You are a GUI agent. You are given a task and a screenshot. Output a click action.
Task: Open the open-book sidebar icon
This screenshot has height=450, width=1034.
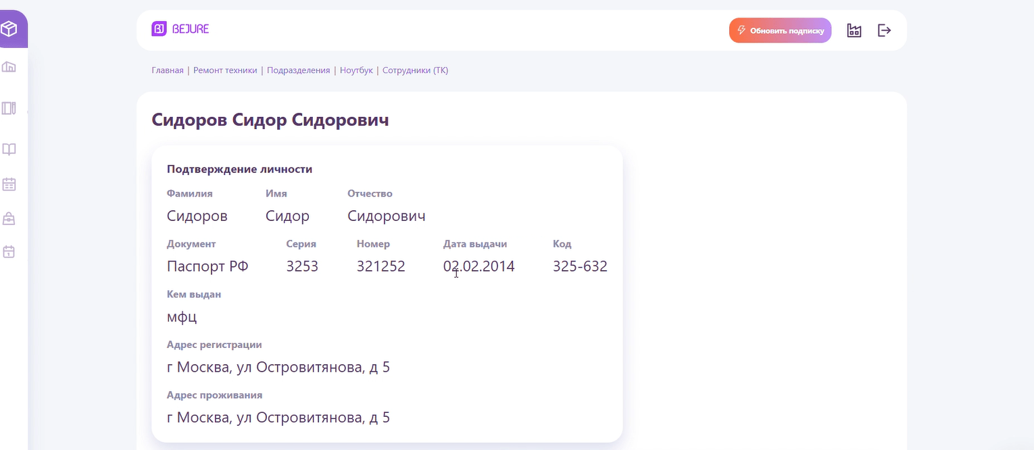point(9,149)
